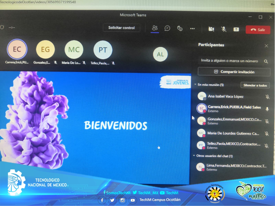Click AL avatar in participant list
Image resolution: width=275 pixels, height=206 pixels.
coord(202,96)
